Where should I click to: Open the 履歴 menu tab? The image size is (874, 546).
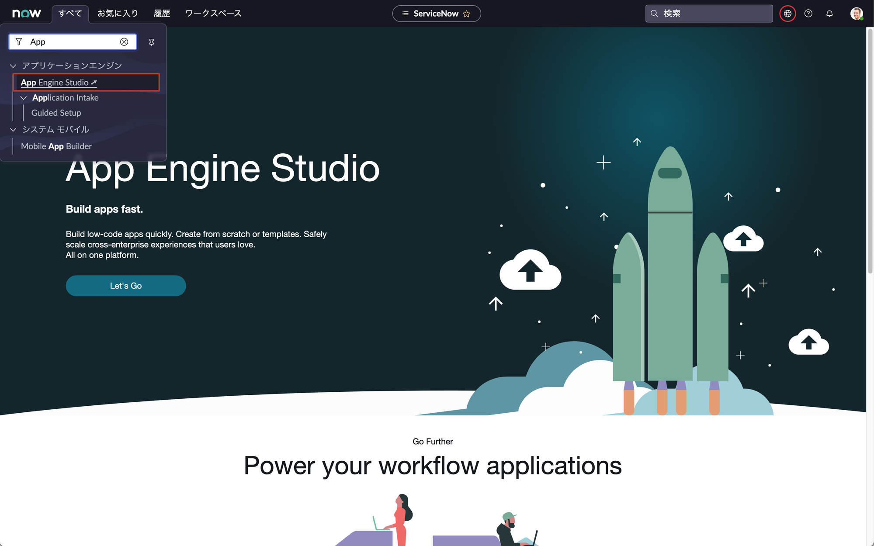point(162,14)
